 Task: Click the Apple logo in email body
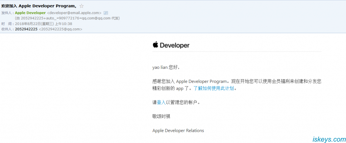pos(155,45)
